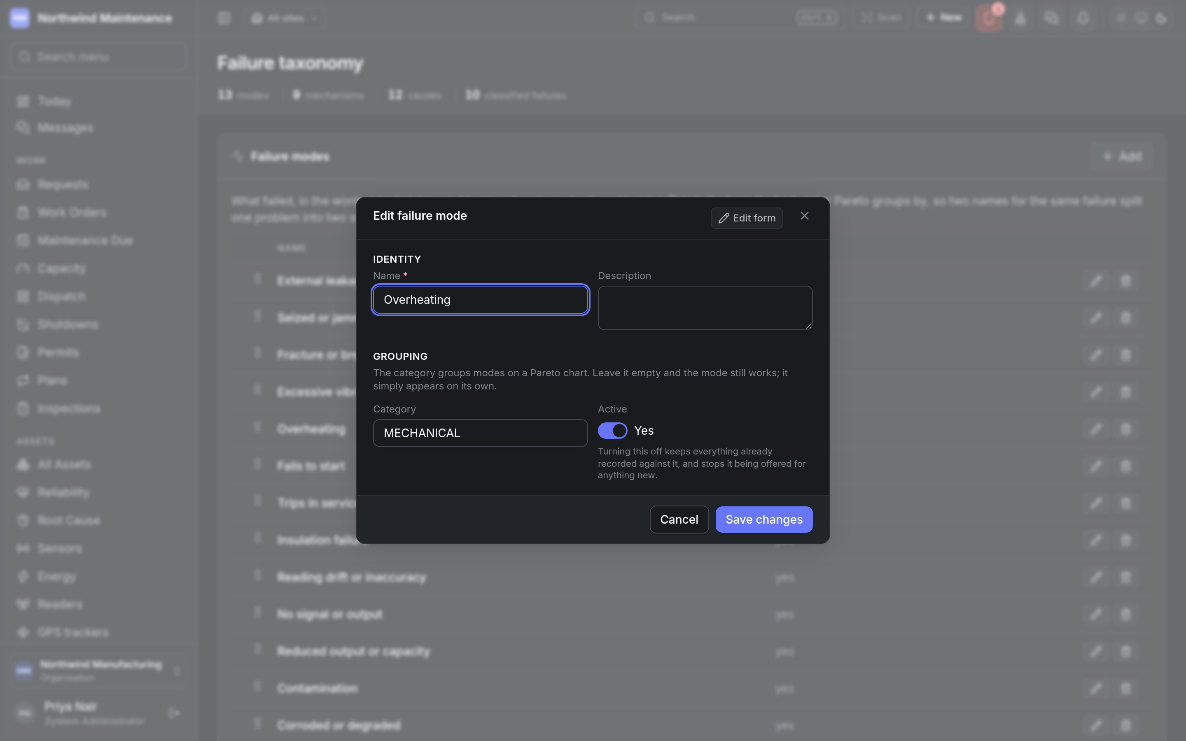The width and height of the screenshot is (1186, 741).
Task: Click the Corroded or degraded row name
Action: pos(339,725)
